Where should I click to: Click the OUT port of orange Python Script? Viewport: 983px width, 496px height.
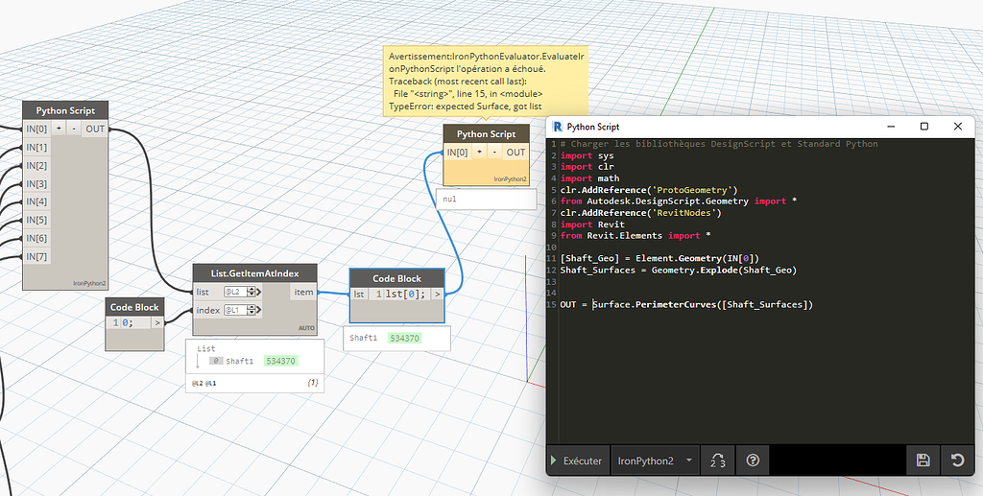tap(515, 153)
